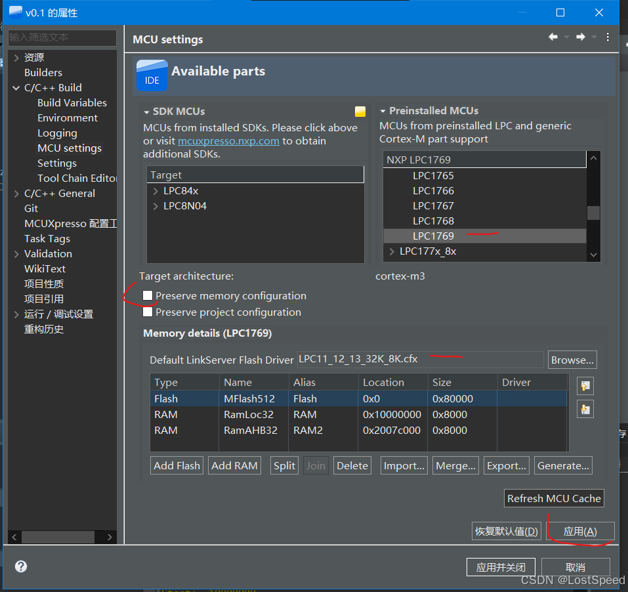This screenshot has height=592, width=628.
Task: Select the RamLoc32 memory row
Action: coord(359,415)
